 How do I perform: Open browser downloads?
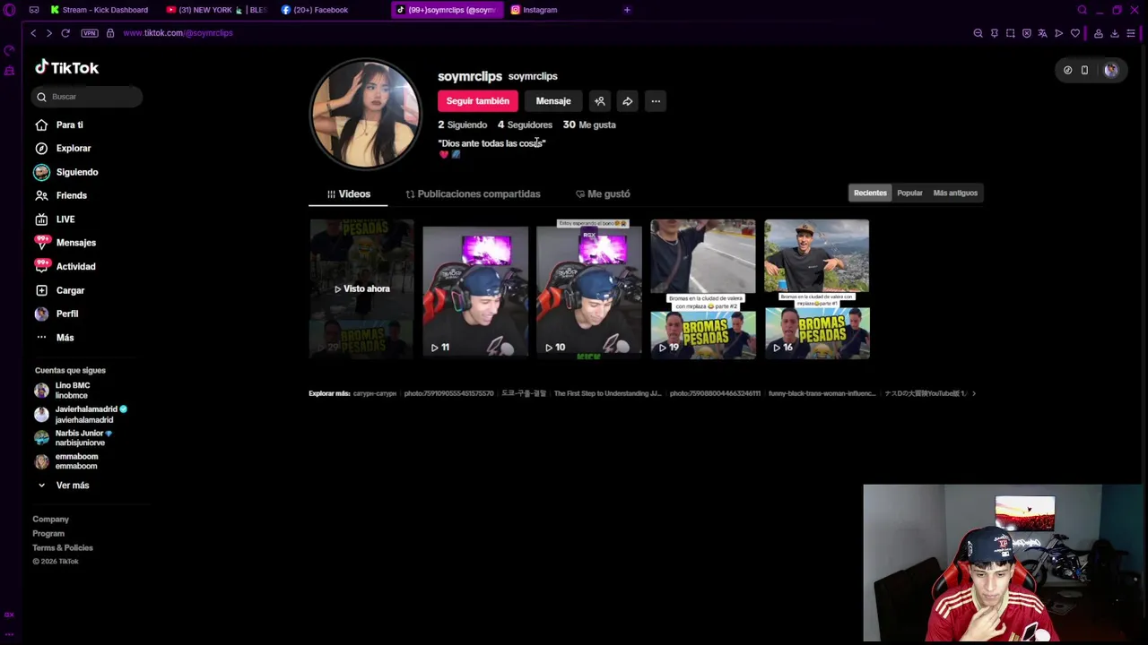pos(1114,33)
